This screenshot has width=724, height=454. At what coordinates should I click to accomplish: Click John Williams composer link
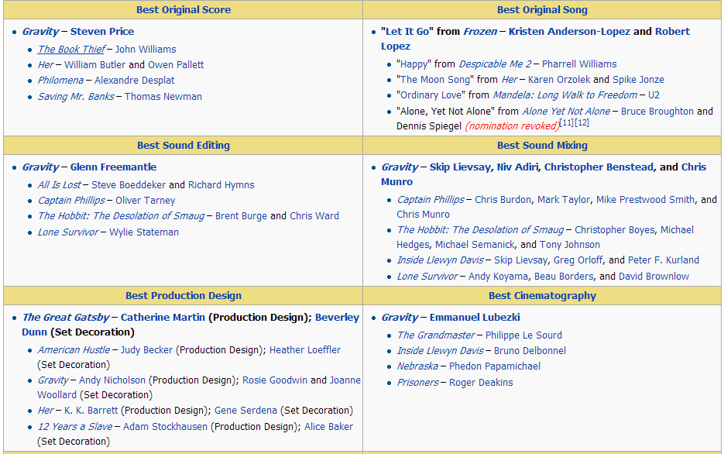tap(146, 50)
